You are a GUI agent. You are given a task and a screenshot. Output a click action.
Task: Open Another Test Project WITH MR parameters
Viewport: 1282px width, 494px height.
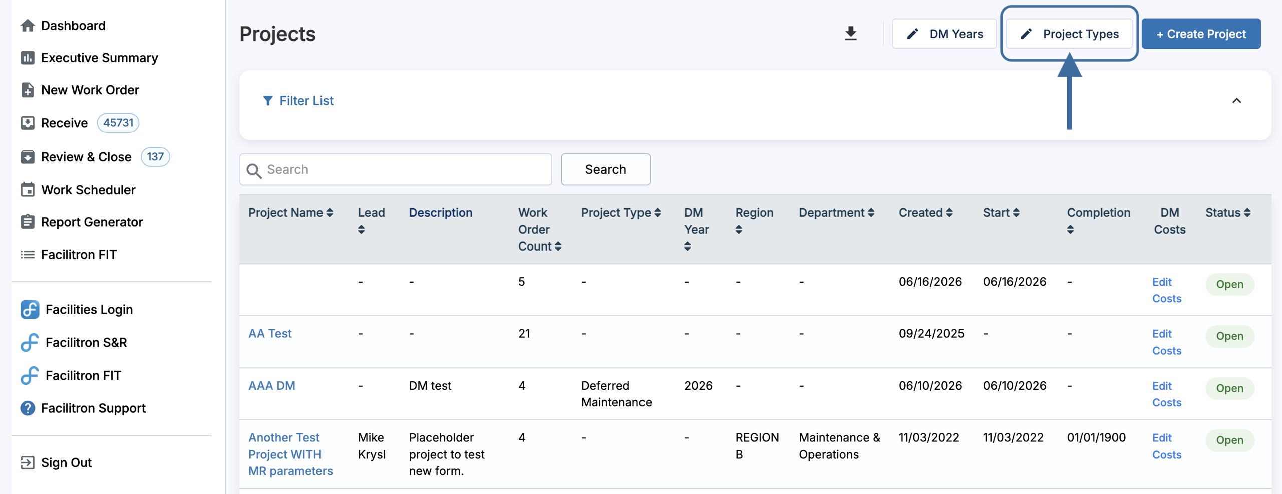[290, 454]
